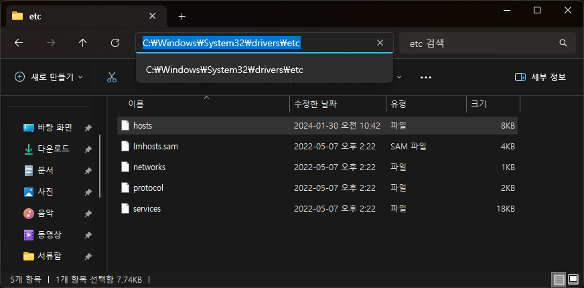
Task: Navigate up one folder level
Action: coord(82,43)
